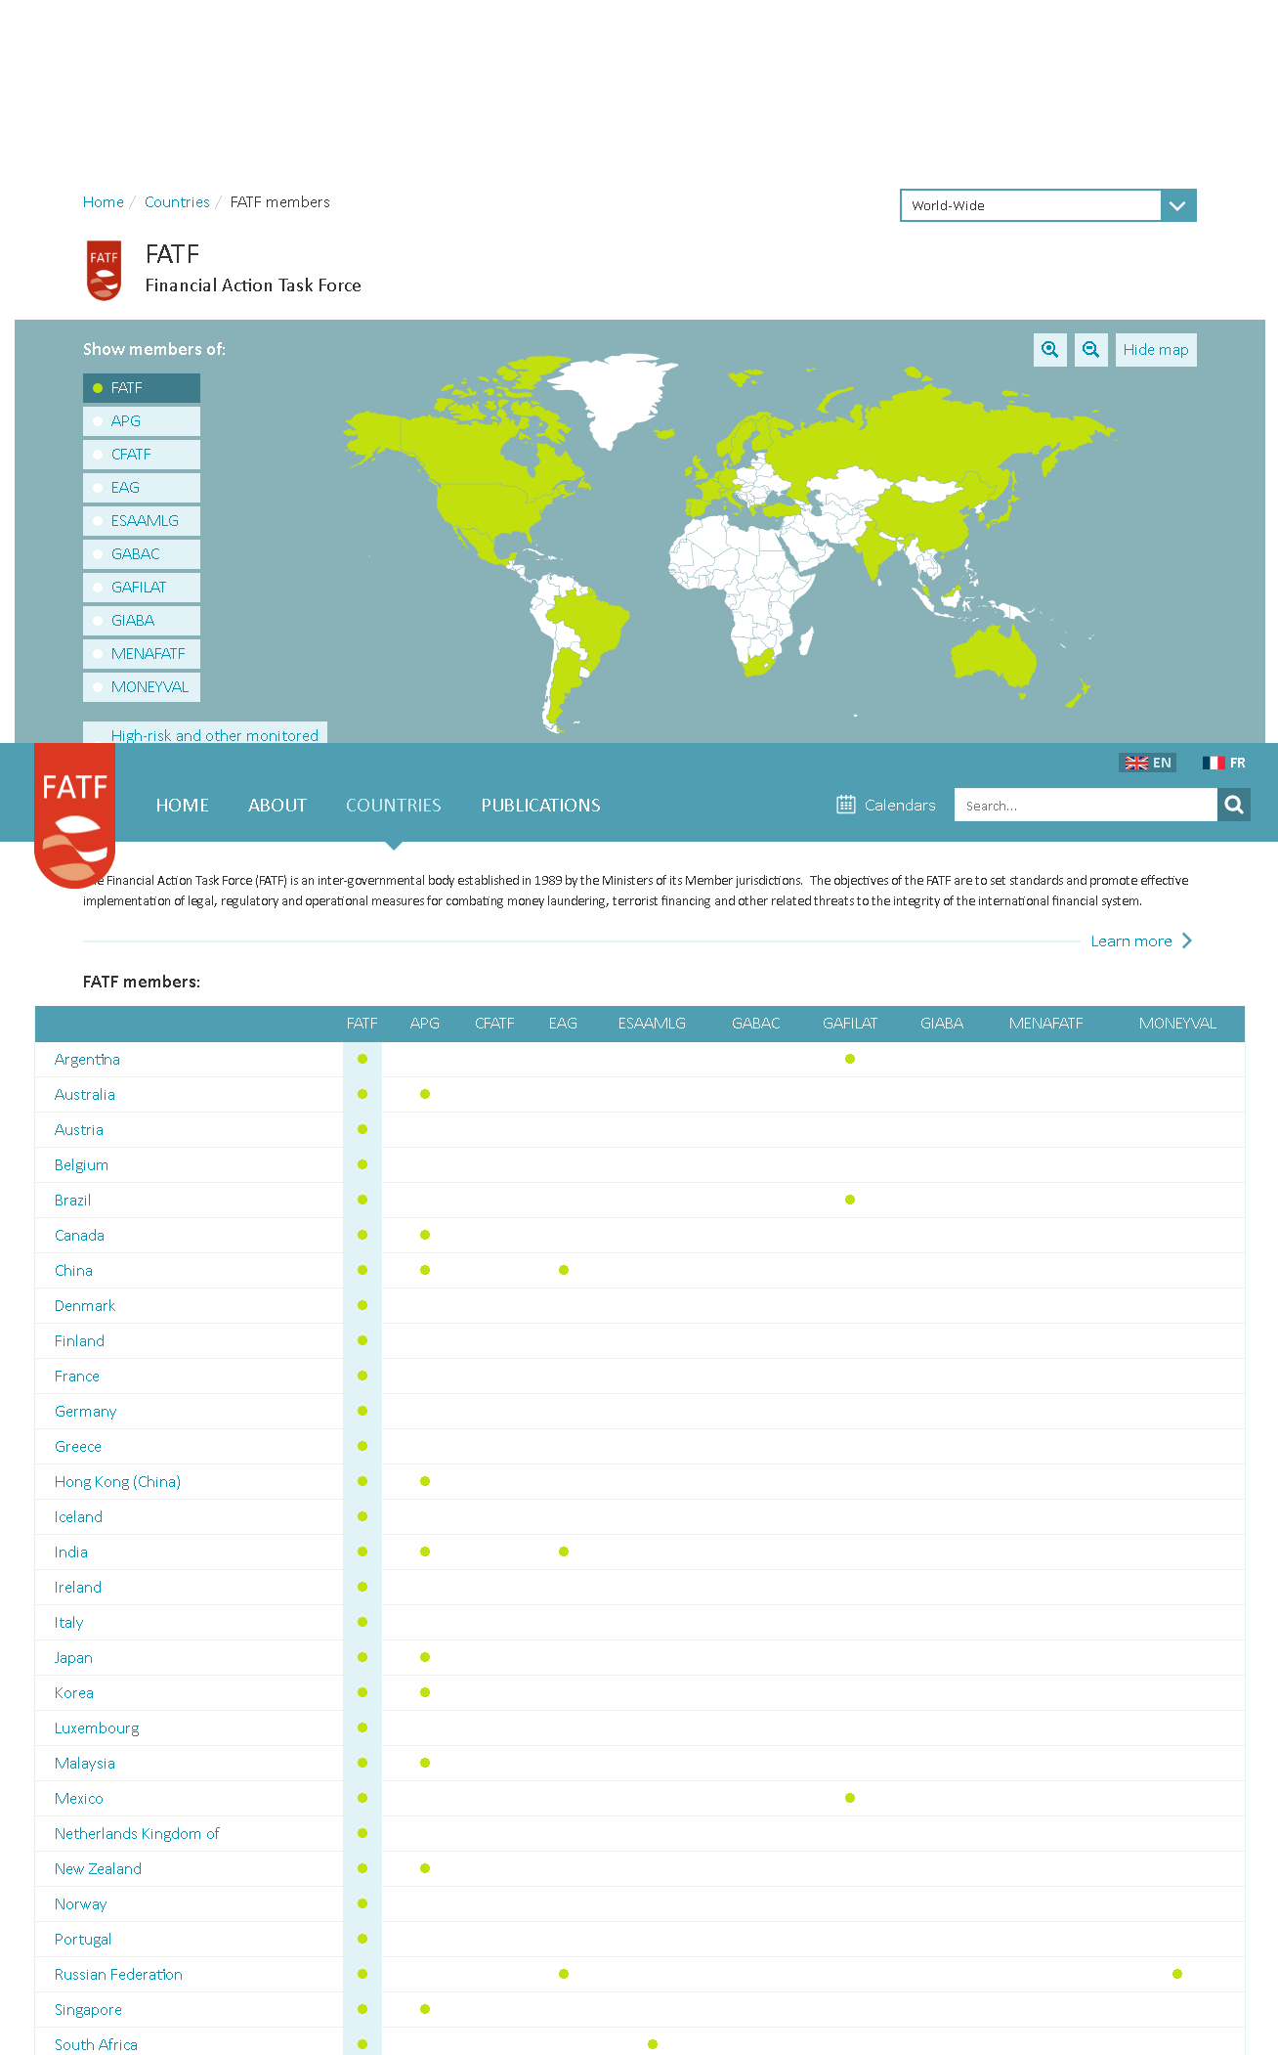Open the PUBLICATIONS menu

pyautogui.click(x=540, y=806)
